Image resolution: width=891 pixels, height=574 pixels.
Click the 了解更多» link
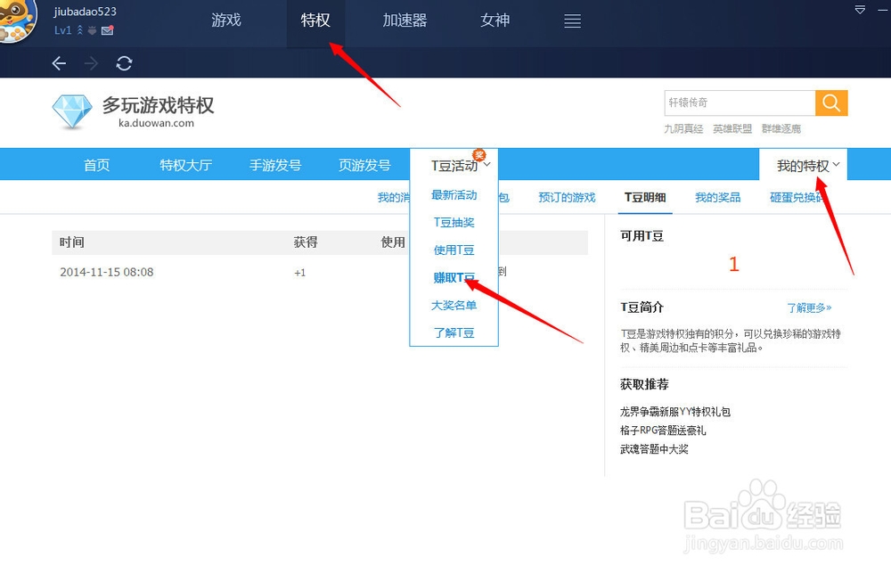[x=809, y=308]
